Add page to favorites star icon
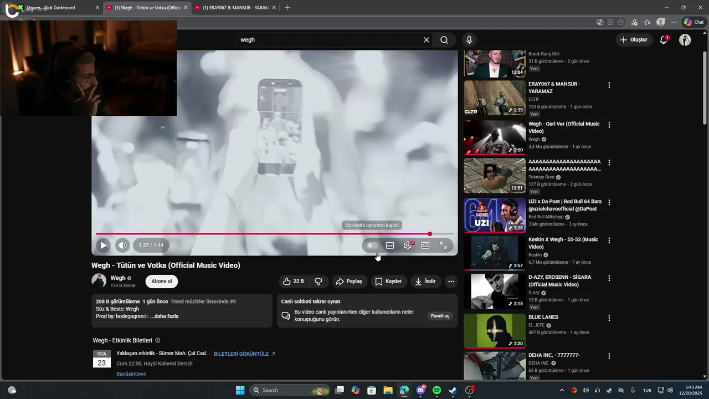The image size is (709, 399). 621,22
